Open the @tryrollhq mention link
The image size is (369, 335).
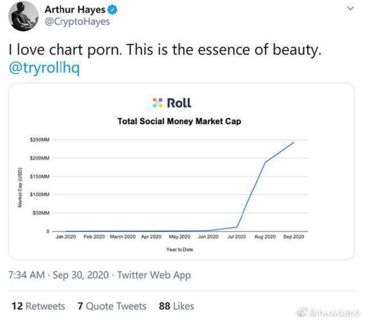(x=44, y=68)
